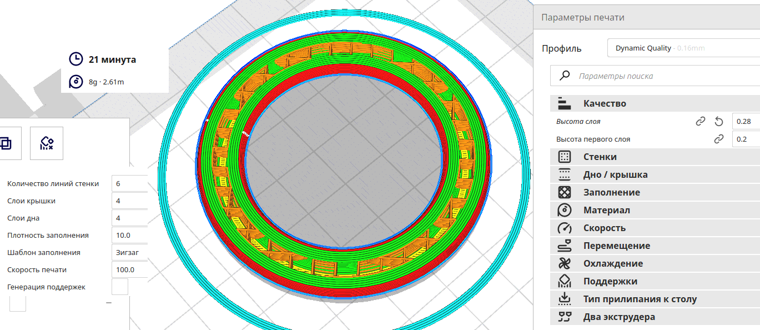Screen dimensions: 760x330
Task: Click the Генерация поддержек label
Action: pos(46,287)
